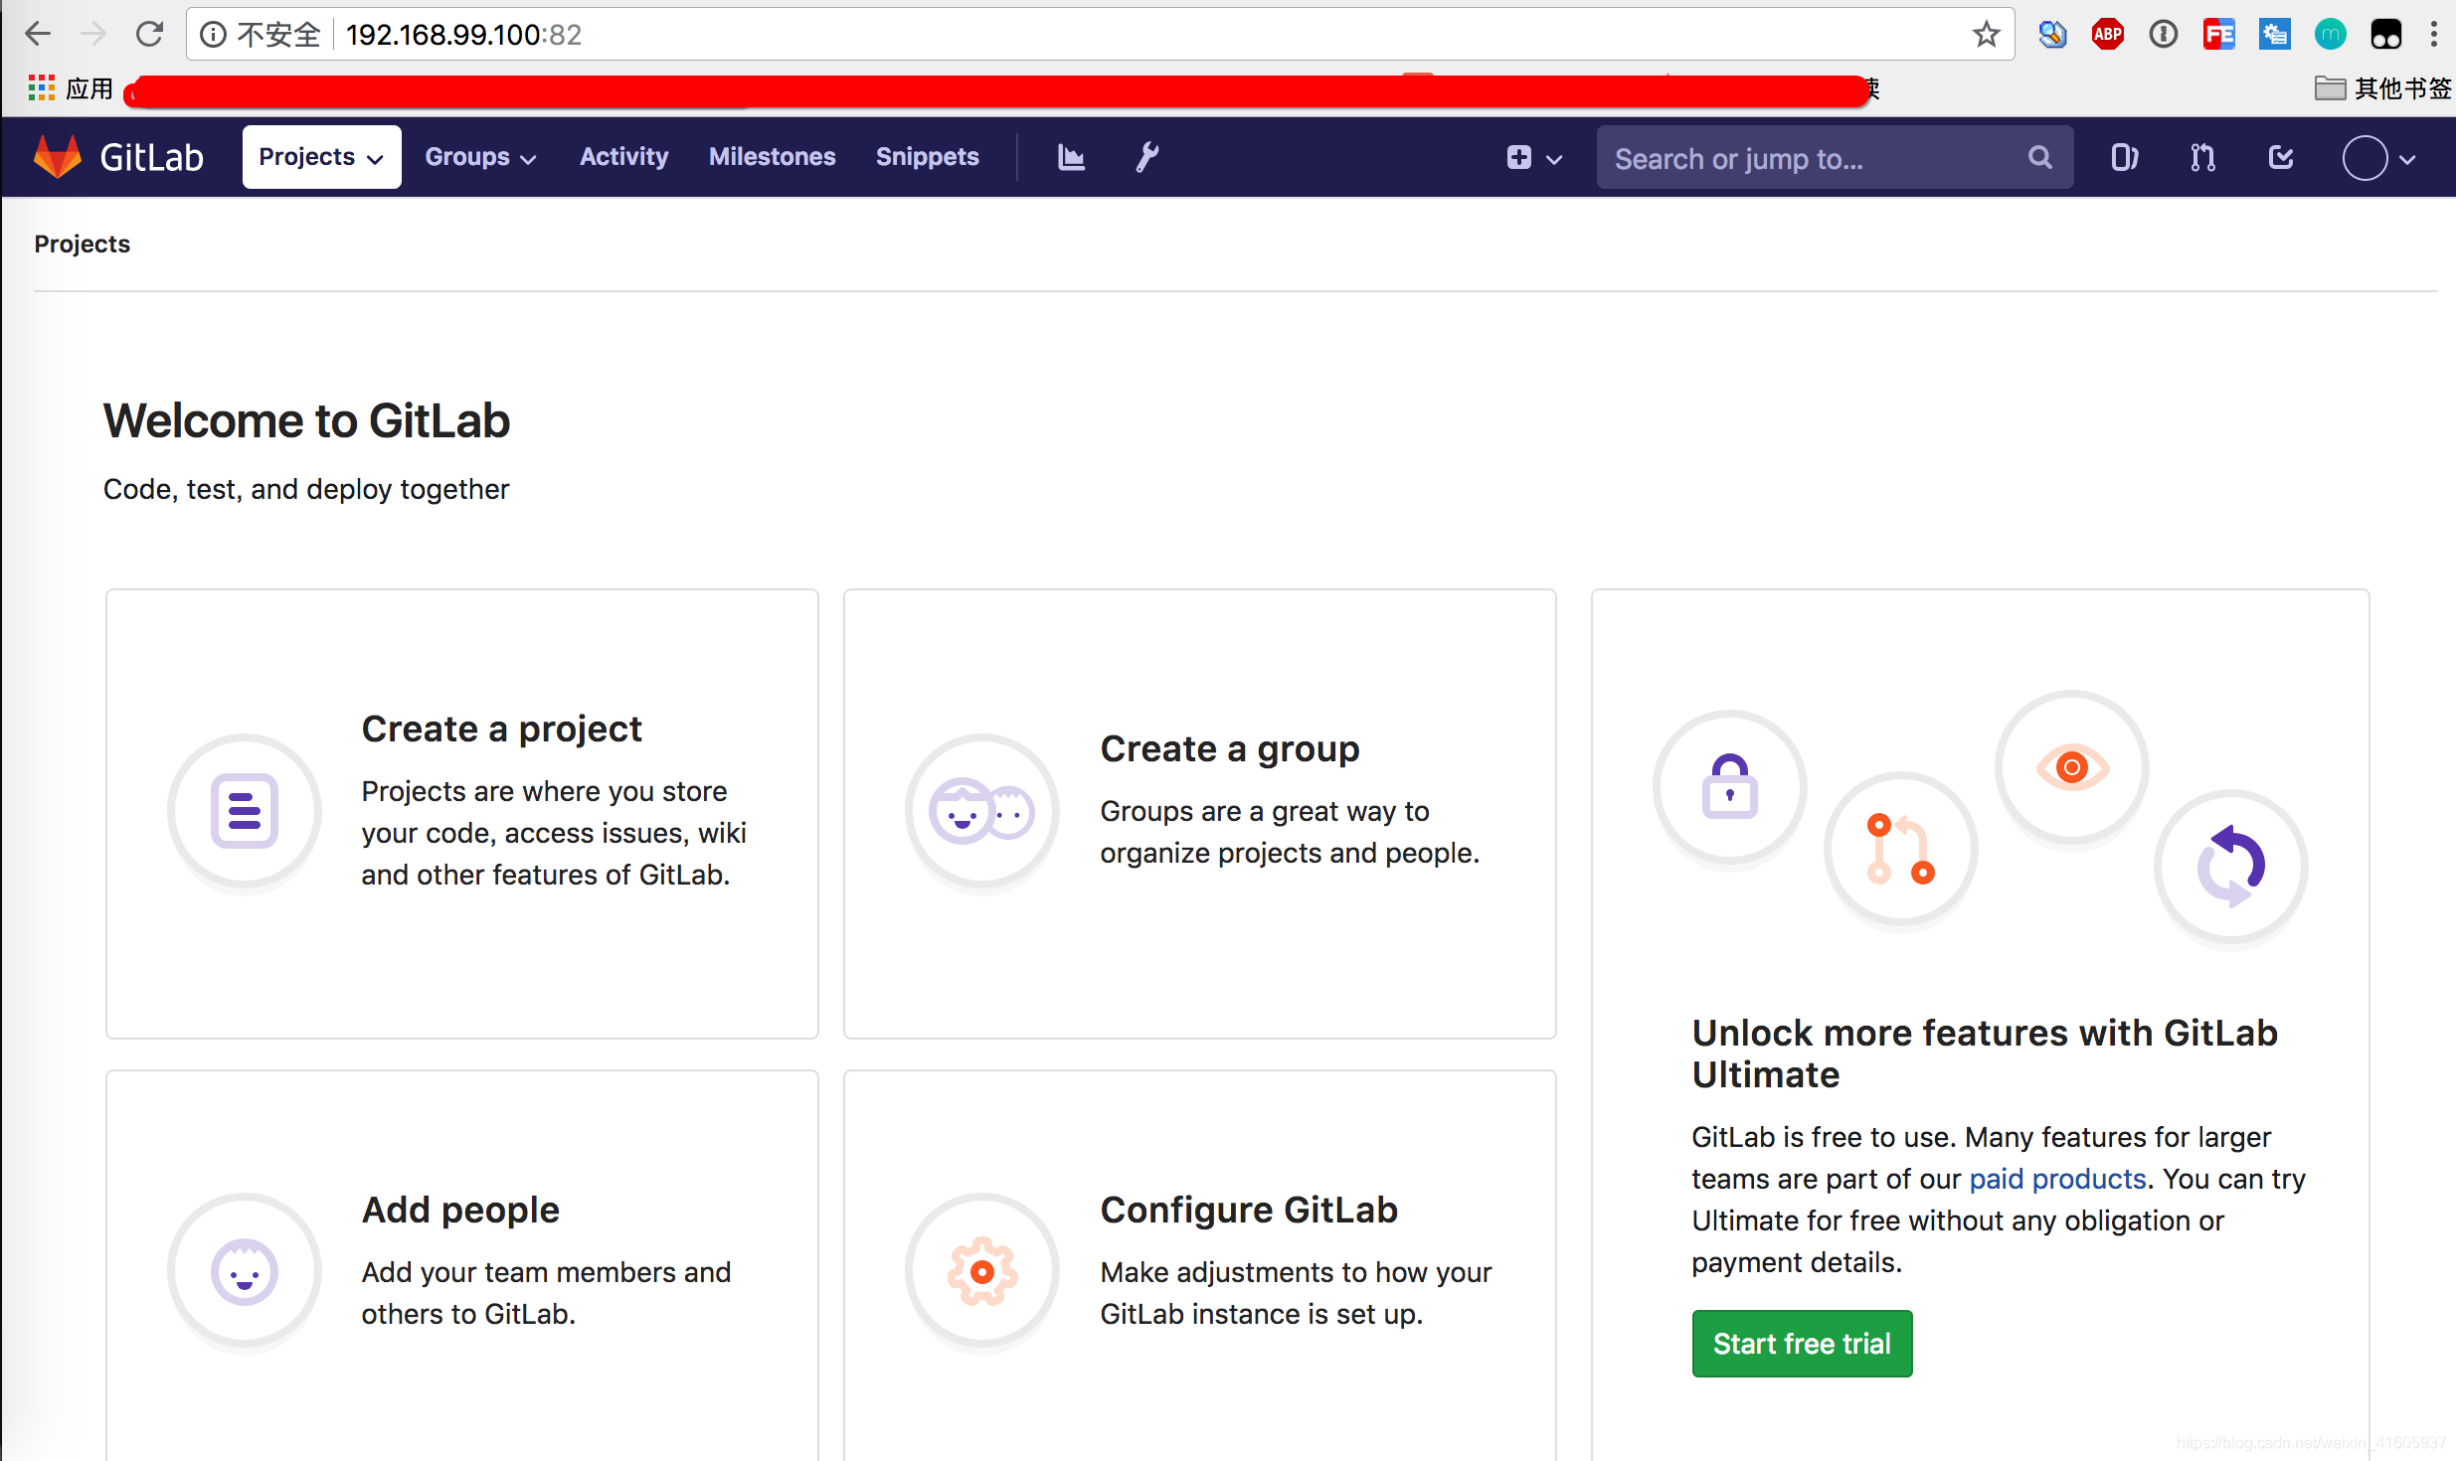Open Snippets in the navbar

click(927, 157)
